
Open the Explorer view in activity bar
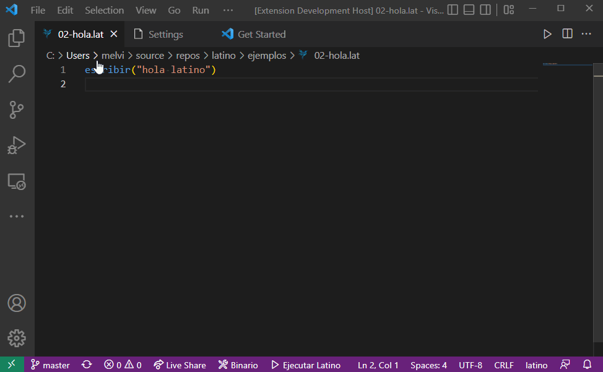pos(17,38)
